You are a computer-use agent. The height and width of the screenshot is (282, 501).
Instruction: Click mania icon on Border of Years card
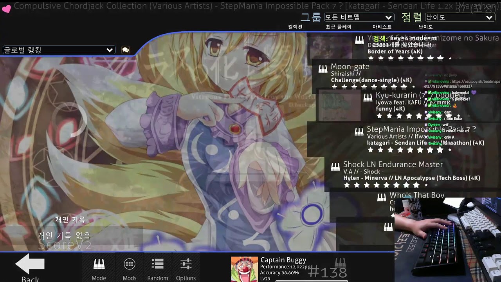[x=359, y=40]
